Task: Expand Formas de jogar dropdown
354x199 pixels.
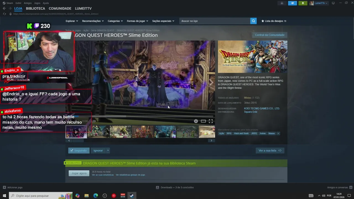Action: pyautogui.click(x=137, y=21)
